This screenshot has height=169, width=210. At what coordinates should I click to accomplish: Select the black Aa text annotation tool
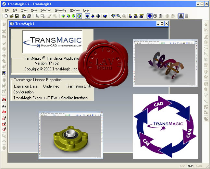(x=4, y=106)
